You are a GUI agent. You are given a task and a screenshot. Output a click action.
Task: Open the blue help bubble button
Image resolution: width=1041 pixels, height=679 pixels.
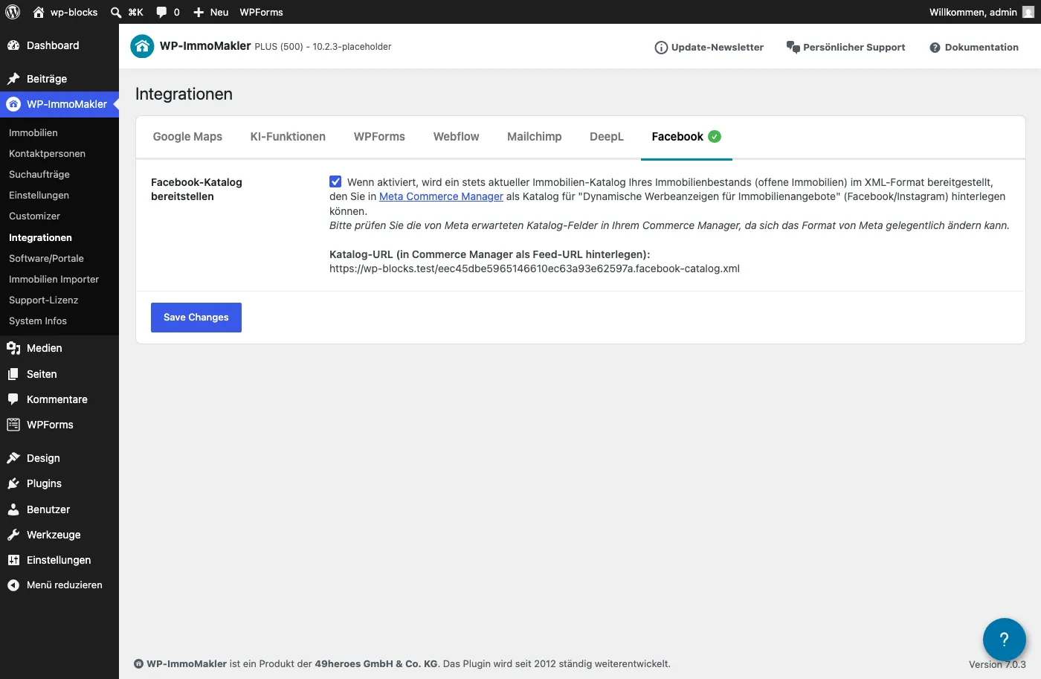(x=1004, y=640)
